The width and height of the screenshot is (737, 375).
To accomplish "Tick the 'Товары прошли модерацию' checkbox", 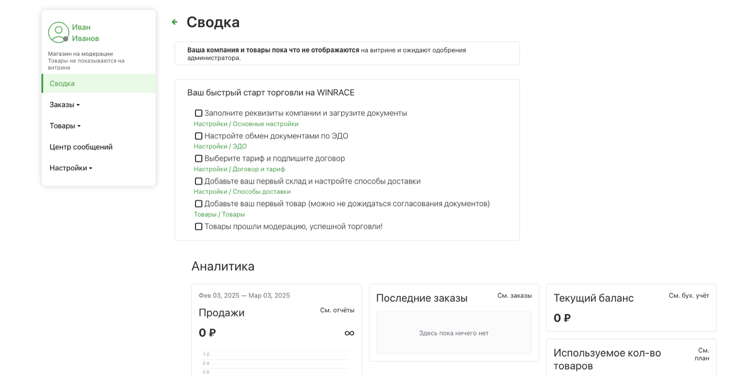I will [x=199, y=227].
